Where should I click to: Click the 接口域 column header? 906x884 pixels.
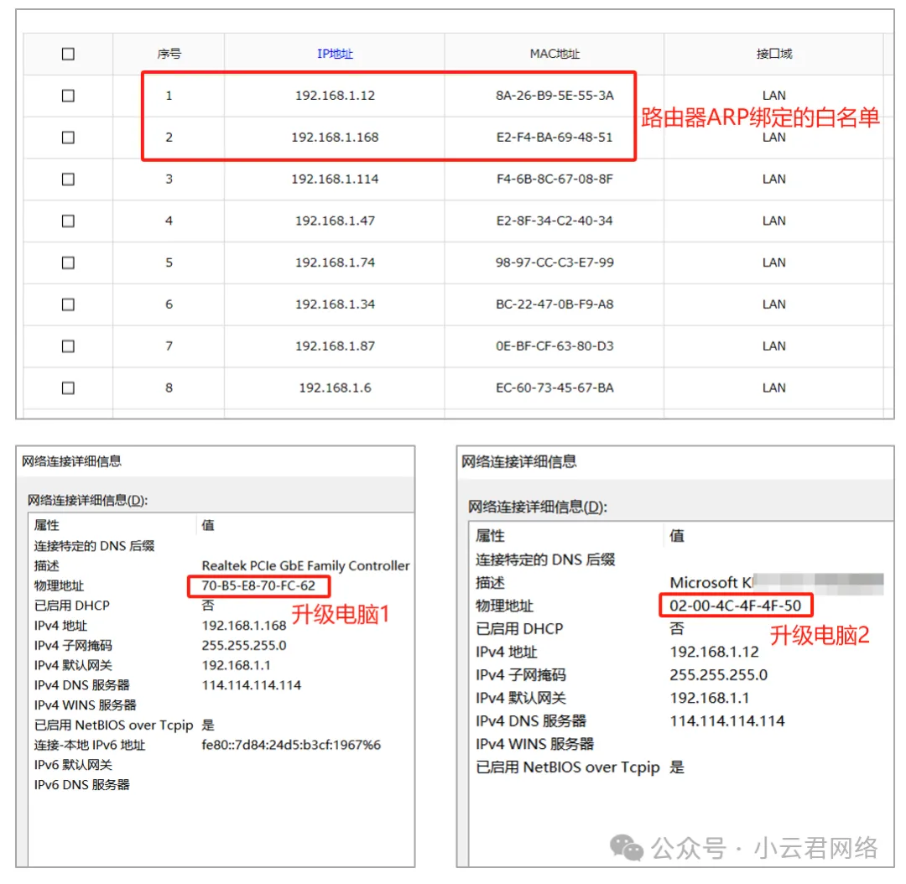tap(773, 54)
